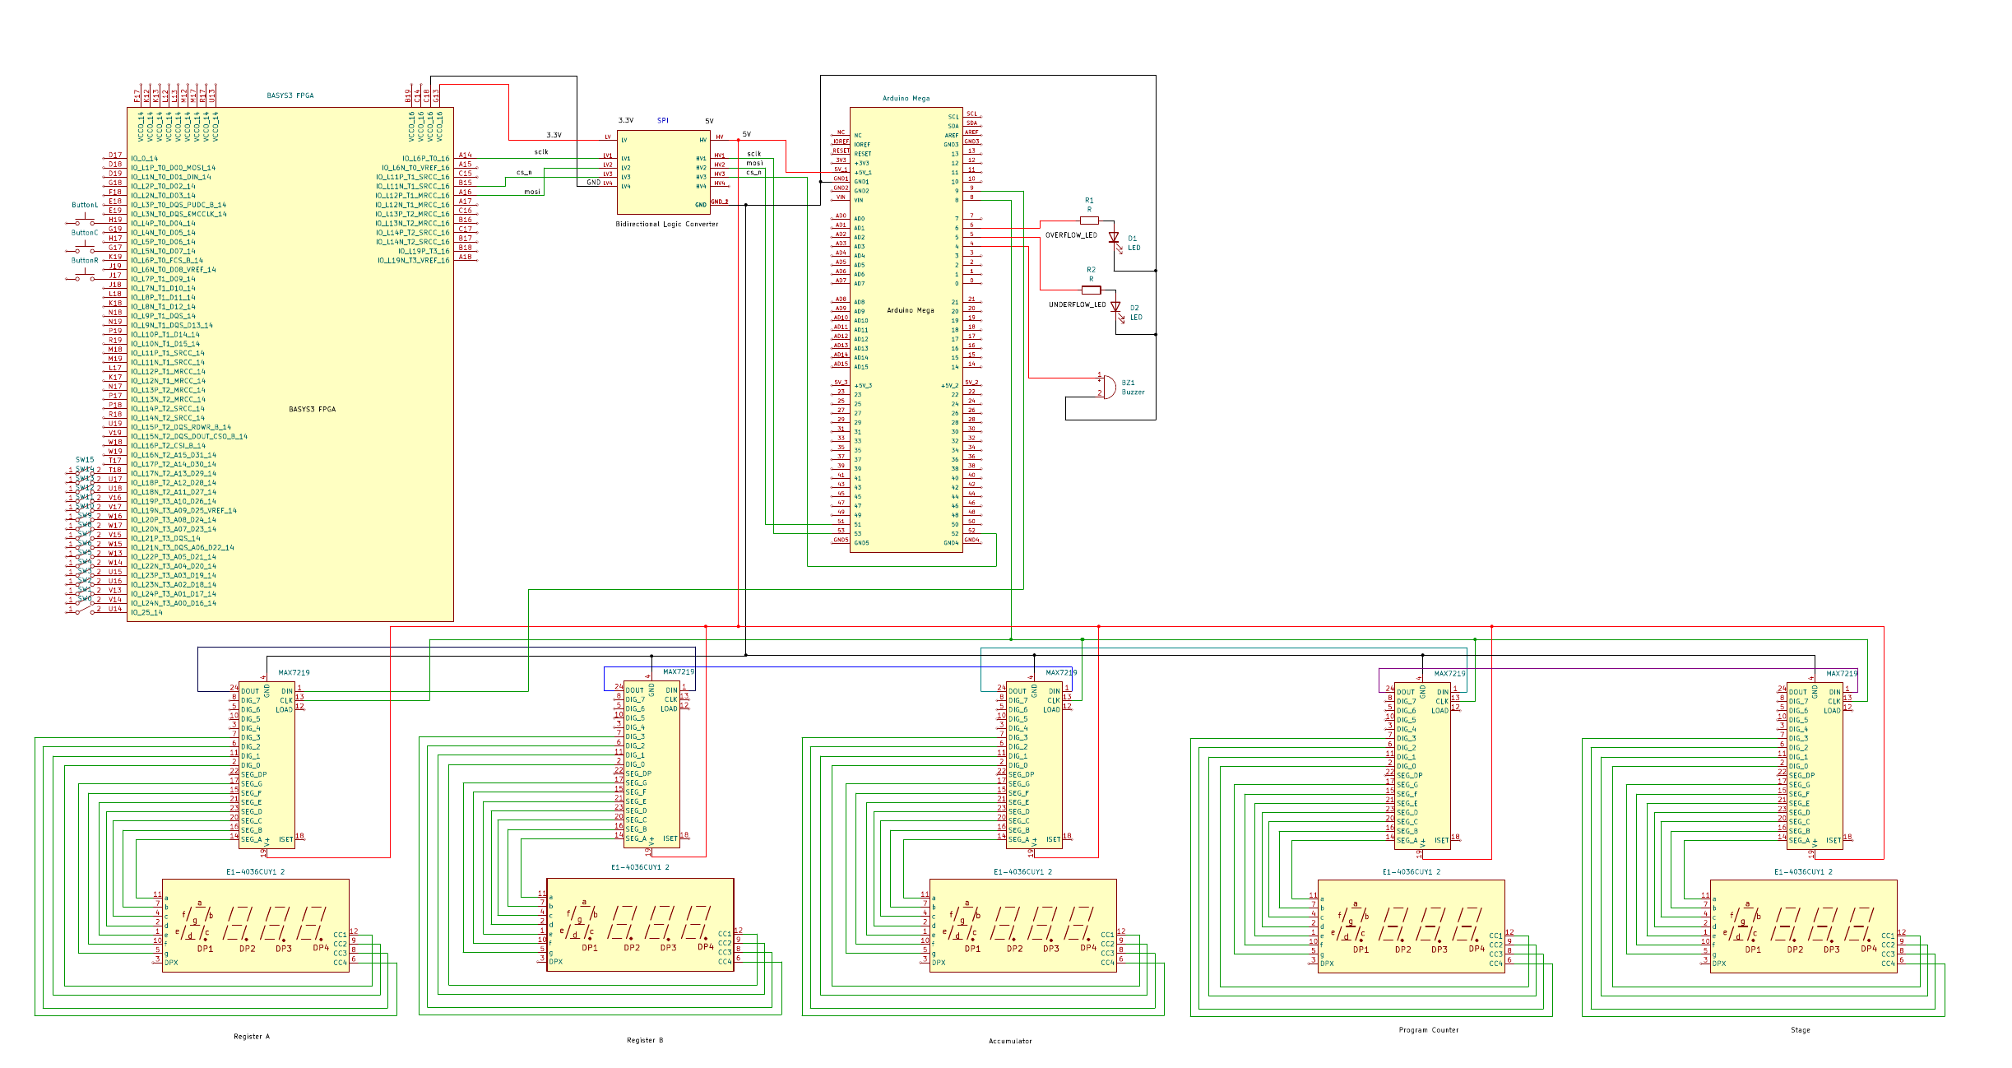Click the UNDERFLOW_LED net label
This screenshot has width=2012, height=1068.
pyautogui.click(x=1077, y=304)
